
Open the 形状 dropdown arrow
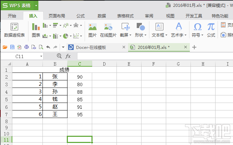[145, 35]
